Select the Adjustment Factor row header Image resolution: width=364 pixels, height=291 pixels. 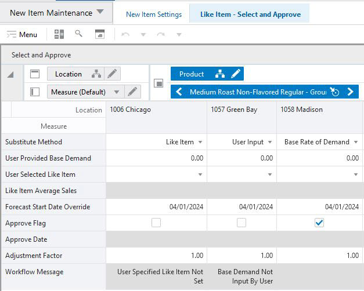coord(53,256)
